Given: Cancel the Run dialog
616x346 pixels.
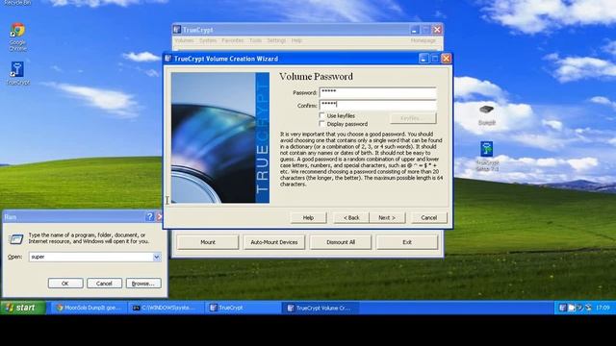Looking at the screenshot, I should [x=104, y=284].
